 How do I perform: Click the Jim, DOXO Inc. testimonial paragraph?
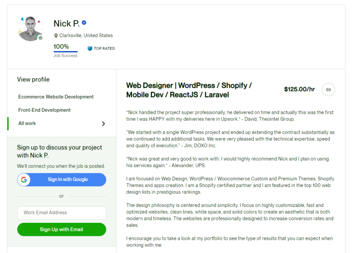[x=230, y=139]
